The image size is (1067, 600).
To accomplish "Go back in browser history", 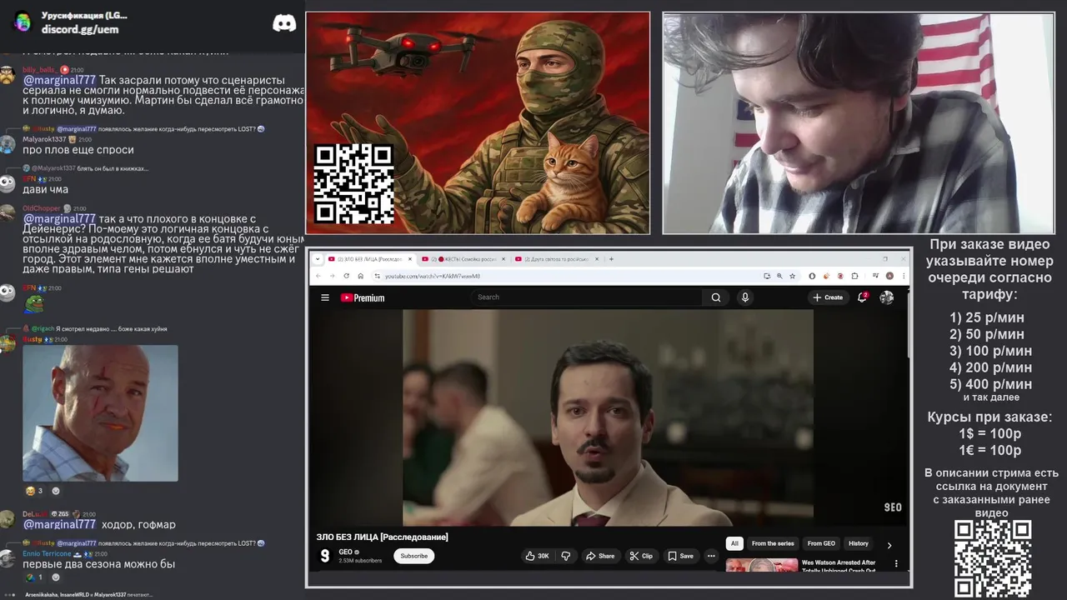I will click(318, 276).
